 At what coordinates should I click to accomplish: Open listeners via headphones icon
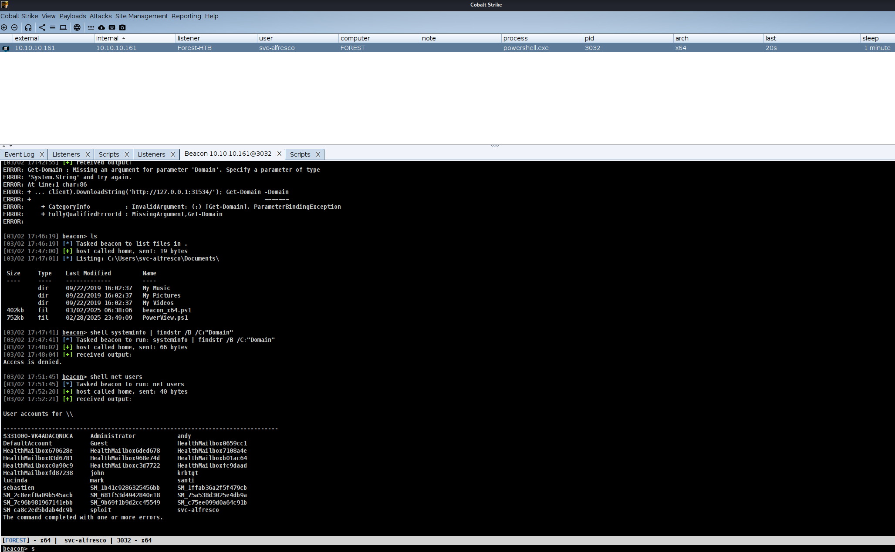tap(28, 27)
